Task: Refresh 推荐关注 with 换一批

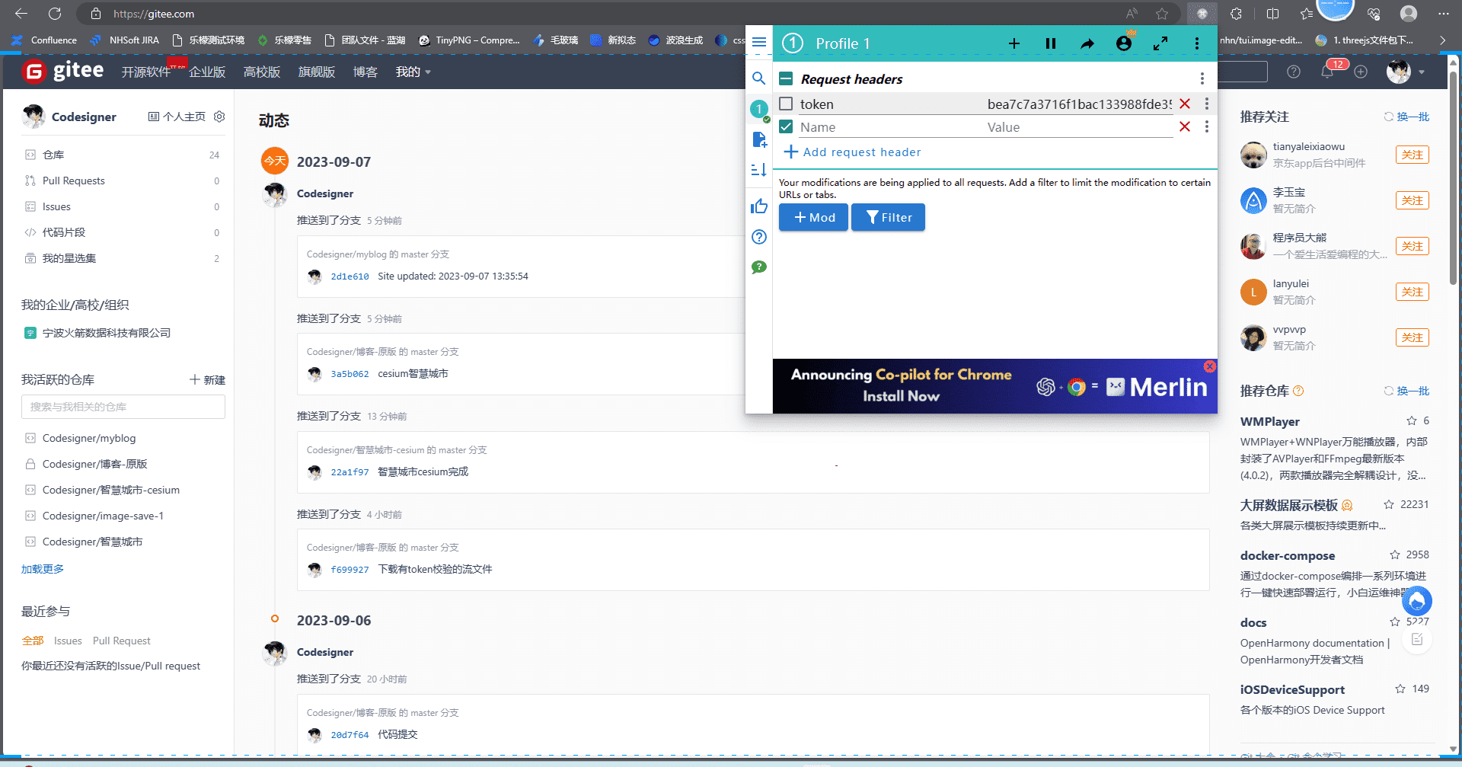Action: [1406, 117]
